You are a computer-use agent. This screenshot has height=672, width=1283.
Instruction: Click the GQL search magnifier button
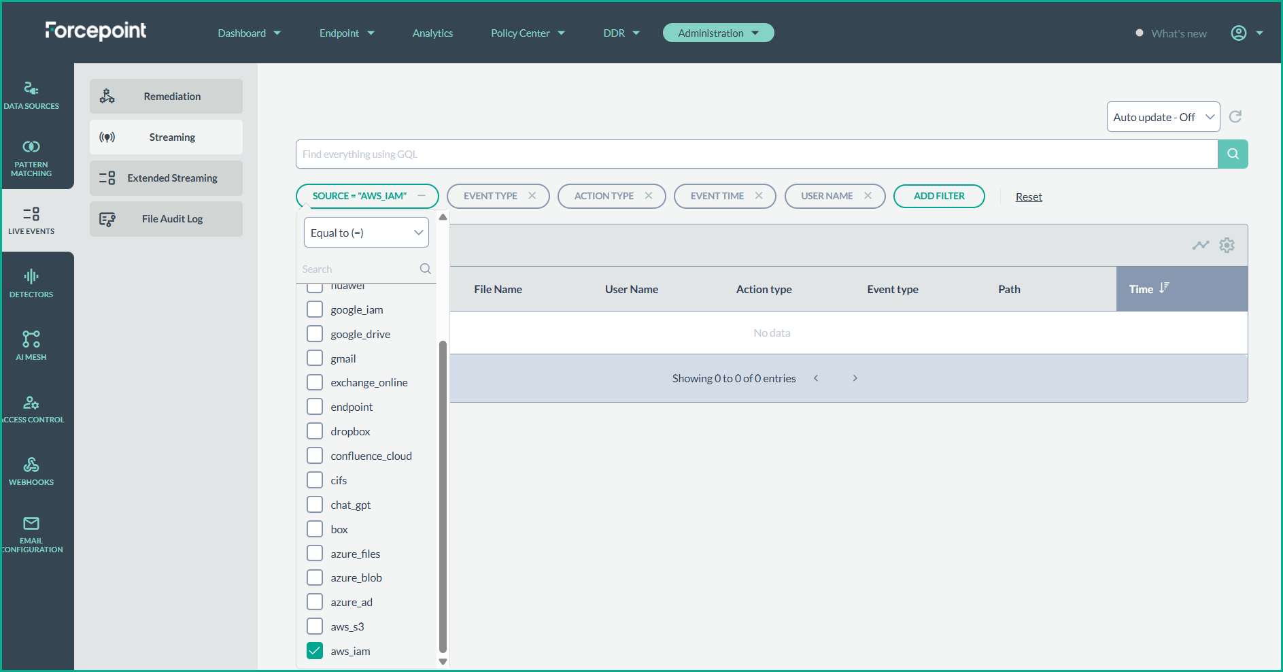[1232, 154]
